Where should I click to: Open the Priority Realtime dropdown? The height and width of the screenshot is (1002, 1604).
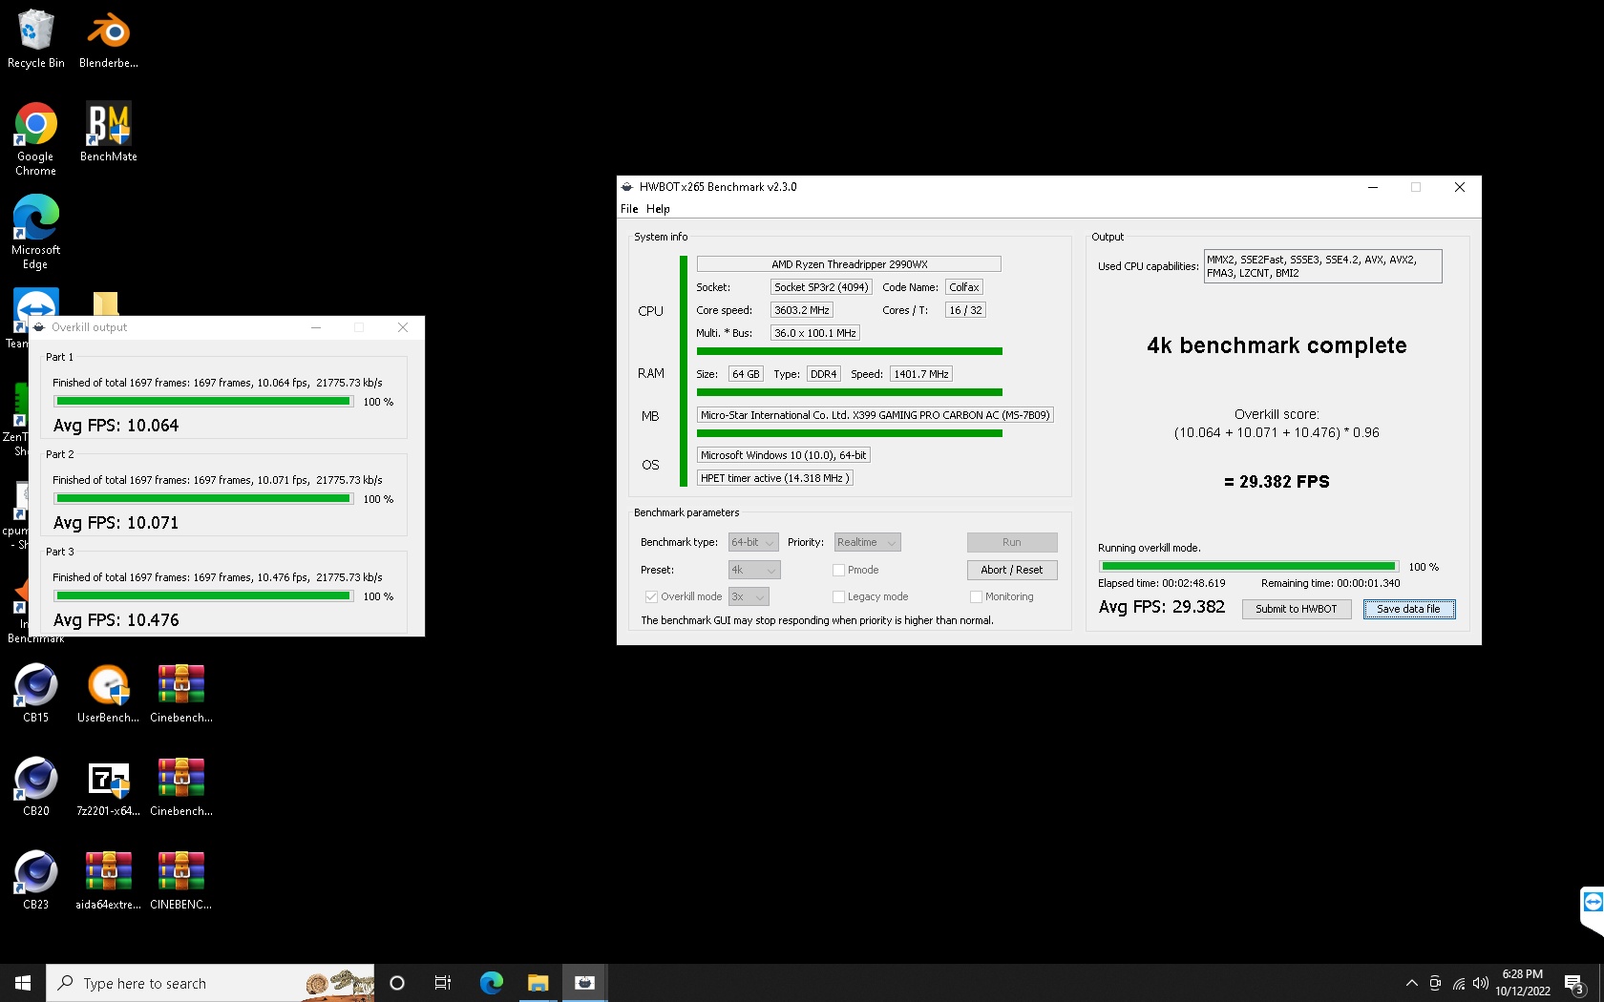tap(867, 542)
